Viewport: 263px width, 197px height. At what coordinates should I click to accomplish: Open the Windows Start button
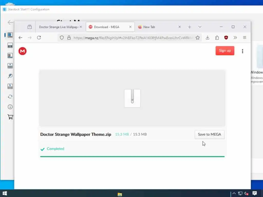pyautogui.click(x=5, y=193)
